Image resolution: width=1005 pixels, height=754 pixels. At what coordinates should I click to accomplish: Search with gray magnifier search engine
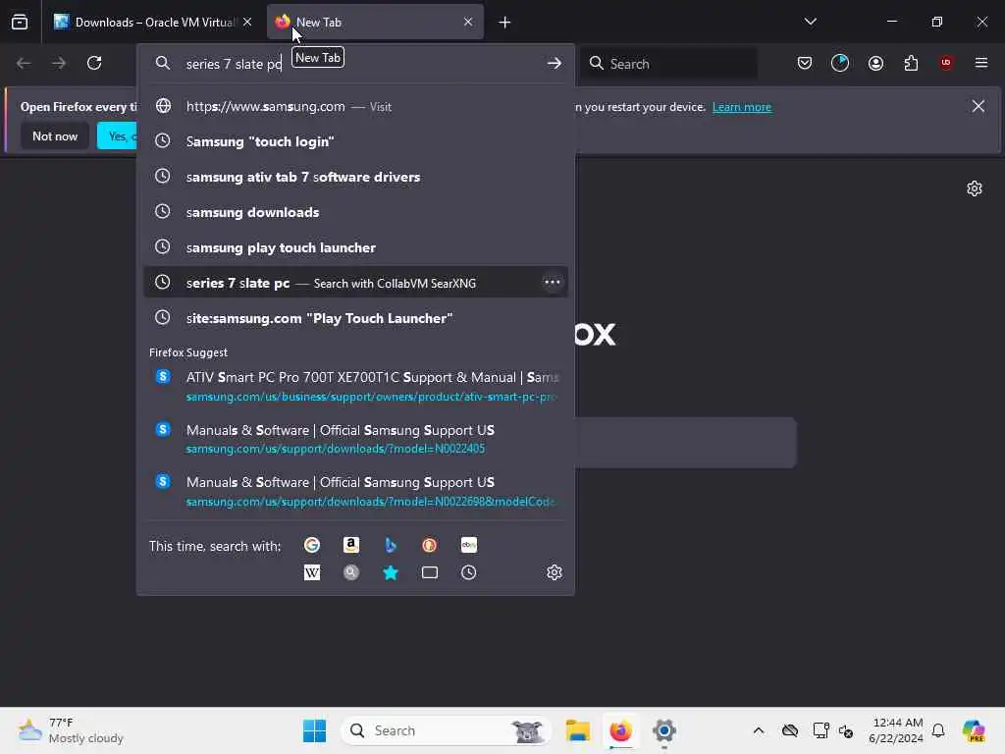pyautogui.click(x=351, y=572)
